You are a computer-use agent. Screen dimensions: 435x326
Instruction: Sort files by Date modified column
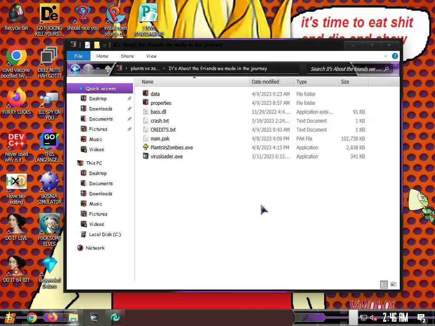coord(271,82)
